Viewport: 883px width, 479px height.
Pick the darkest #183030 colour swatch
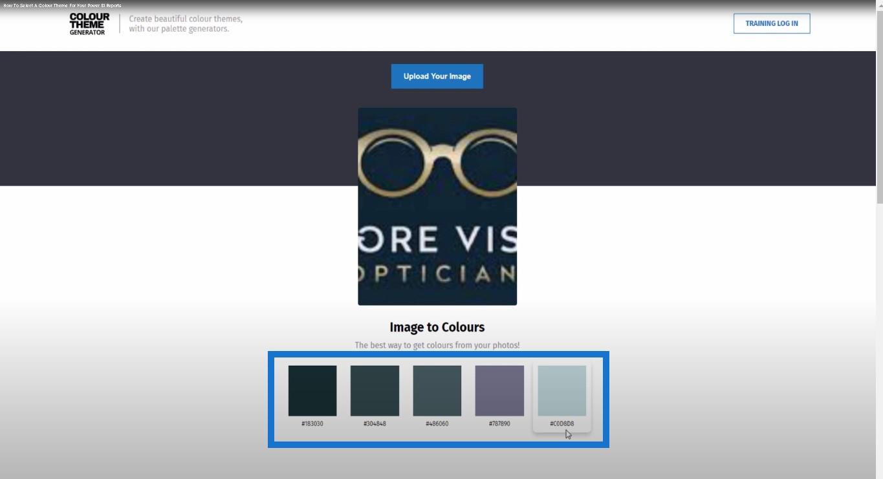(x=312, y=390)
